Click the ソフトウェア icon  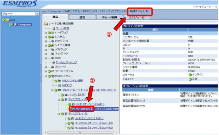click(53, 49)
